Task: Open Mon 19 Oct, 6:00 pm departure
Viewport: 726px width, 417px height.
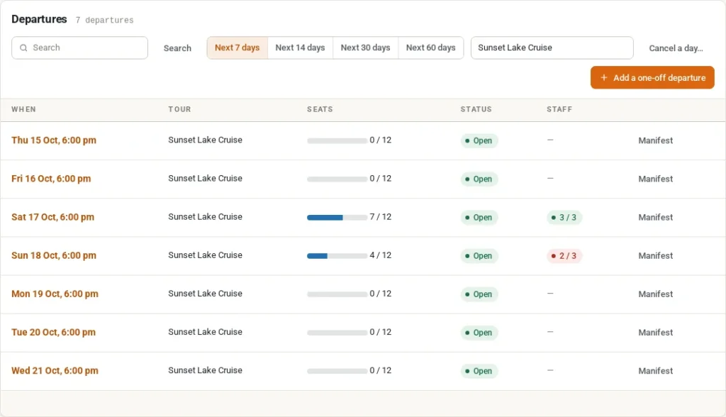Action: 55,294
